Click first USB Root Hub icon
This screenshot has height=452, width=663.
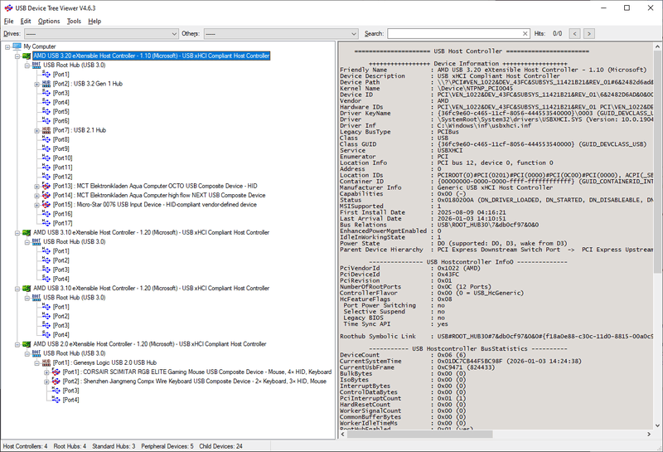[36, 66]
